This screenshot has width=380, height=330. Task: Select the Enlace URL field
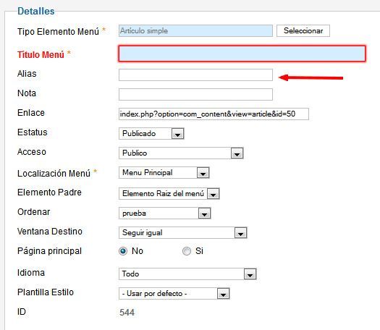pos(214,114)
